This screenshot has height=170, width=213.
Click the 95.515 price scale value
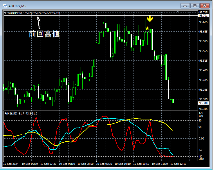(203, 61)
